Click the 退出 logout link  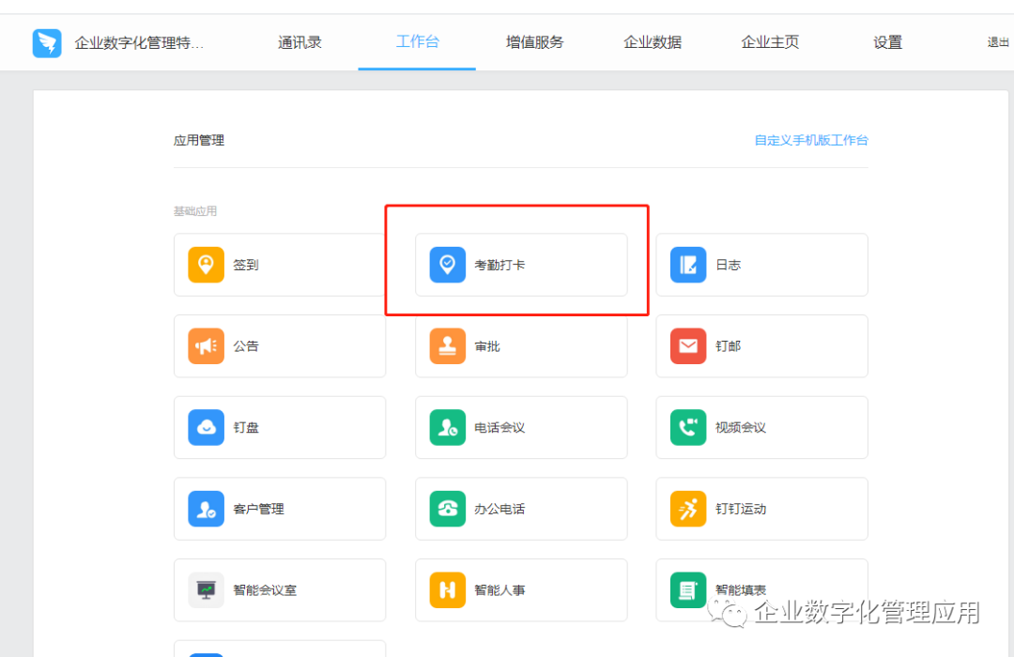pyautogui.click(x=998, y=42)
